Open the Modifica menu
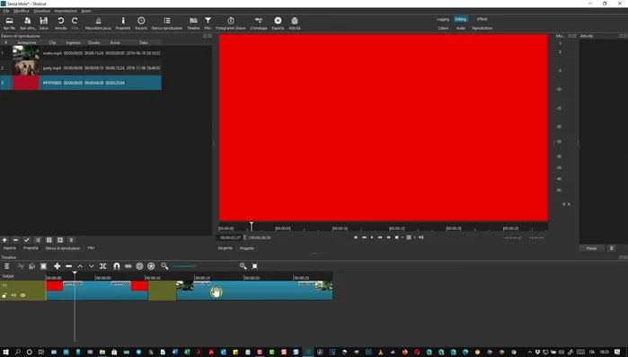 click(x=22, y=11)
